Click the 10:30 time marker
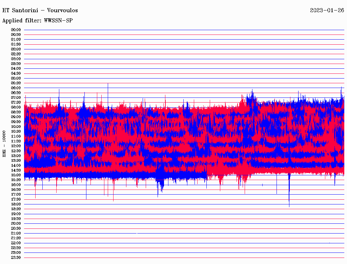Viewport: 347px width, 264px height. pyautogui.click(x=16, y=132)
